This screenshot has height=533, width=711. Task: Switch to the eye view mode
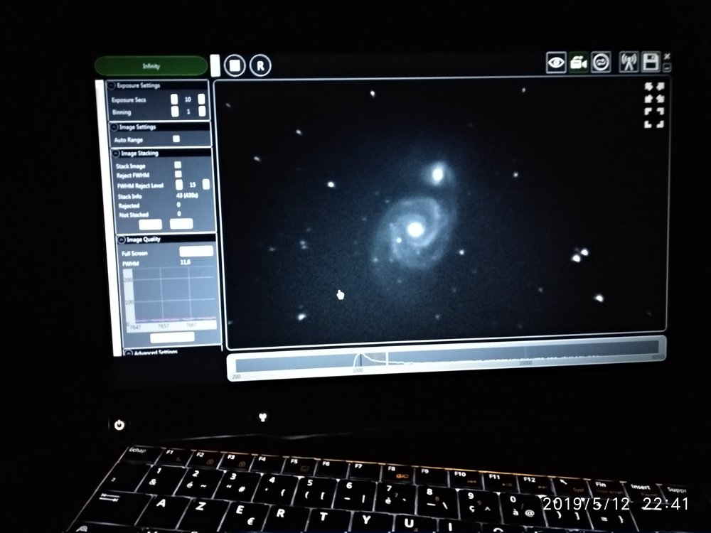556,62
